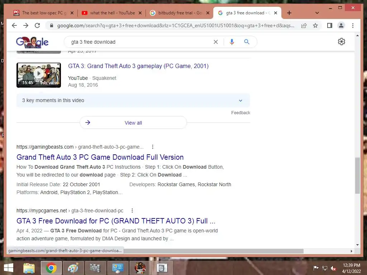The image size is (367, 275).
Task: Share this page from address bar
Action: (304, 25)
